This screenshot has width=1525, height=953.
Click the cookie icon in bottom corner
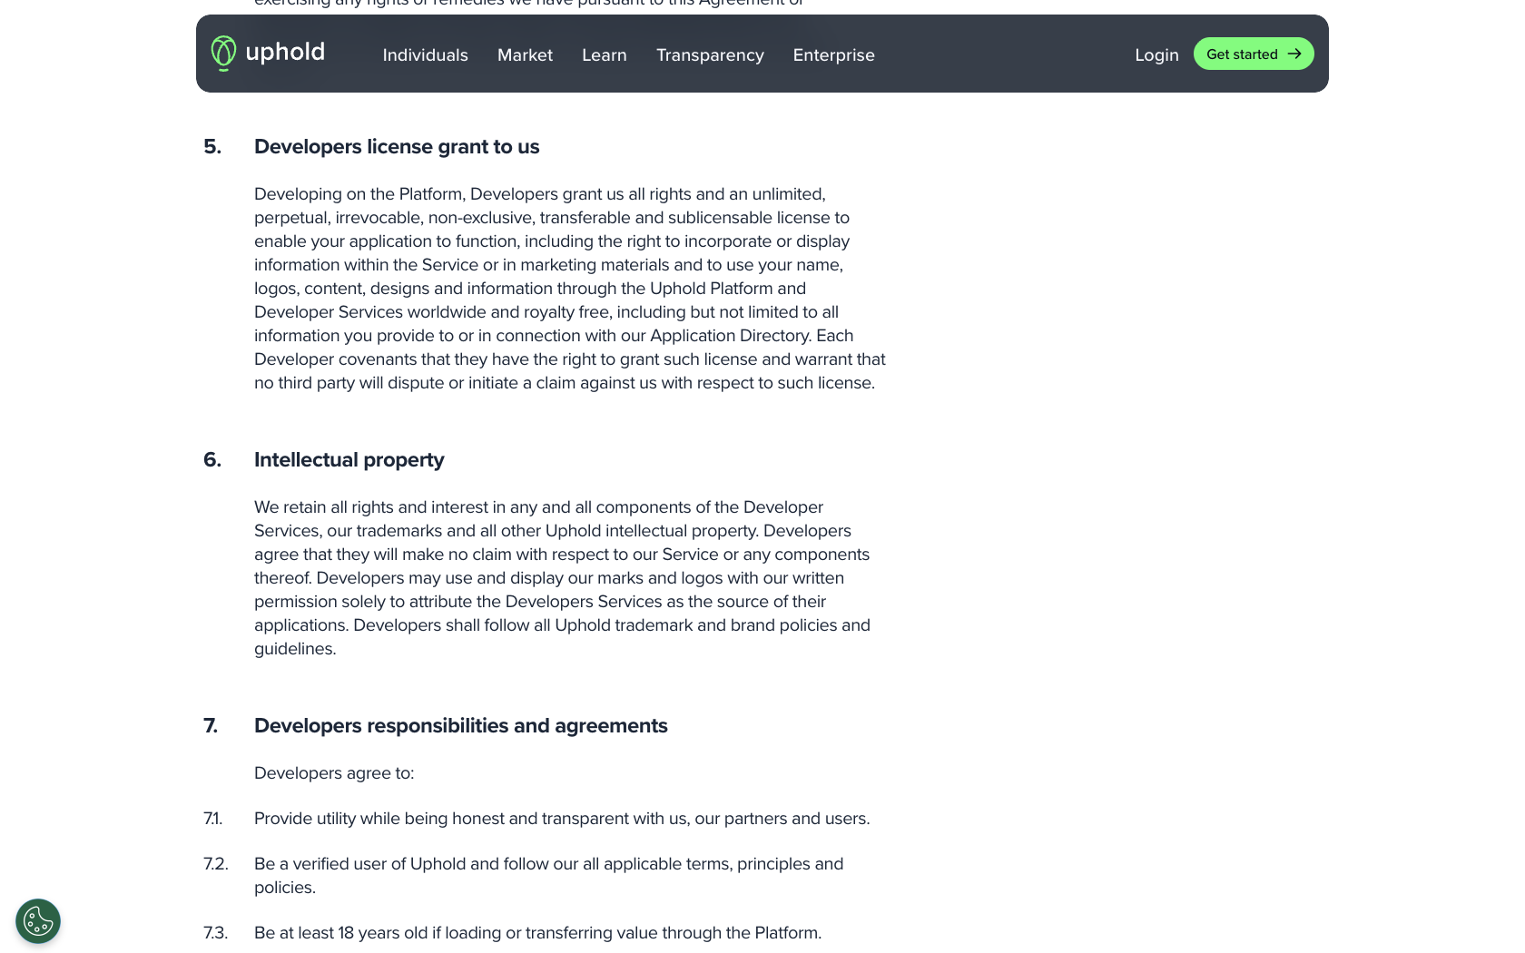(x=37, y=920)
